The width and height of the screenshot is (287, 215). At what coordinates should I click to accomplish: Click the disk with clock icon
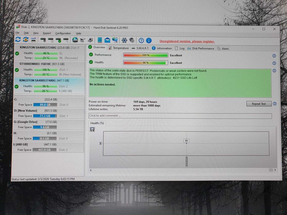click(x=51, y=40)
